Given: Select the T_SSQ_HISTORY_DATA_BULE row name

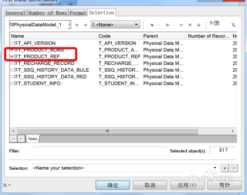Looking at the screenshot, I should click(x=53, y=70).
